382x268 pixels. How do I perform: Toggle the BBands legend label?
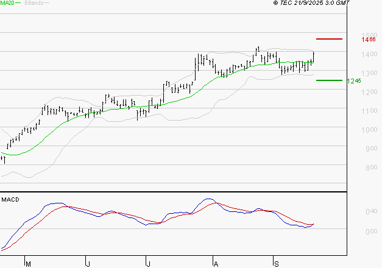click(x=33, y=4)
